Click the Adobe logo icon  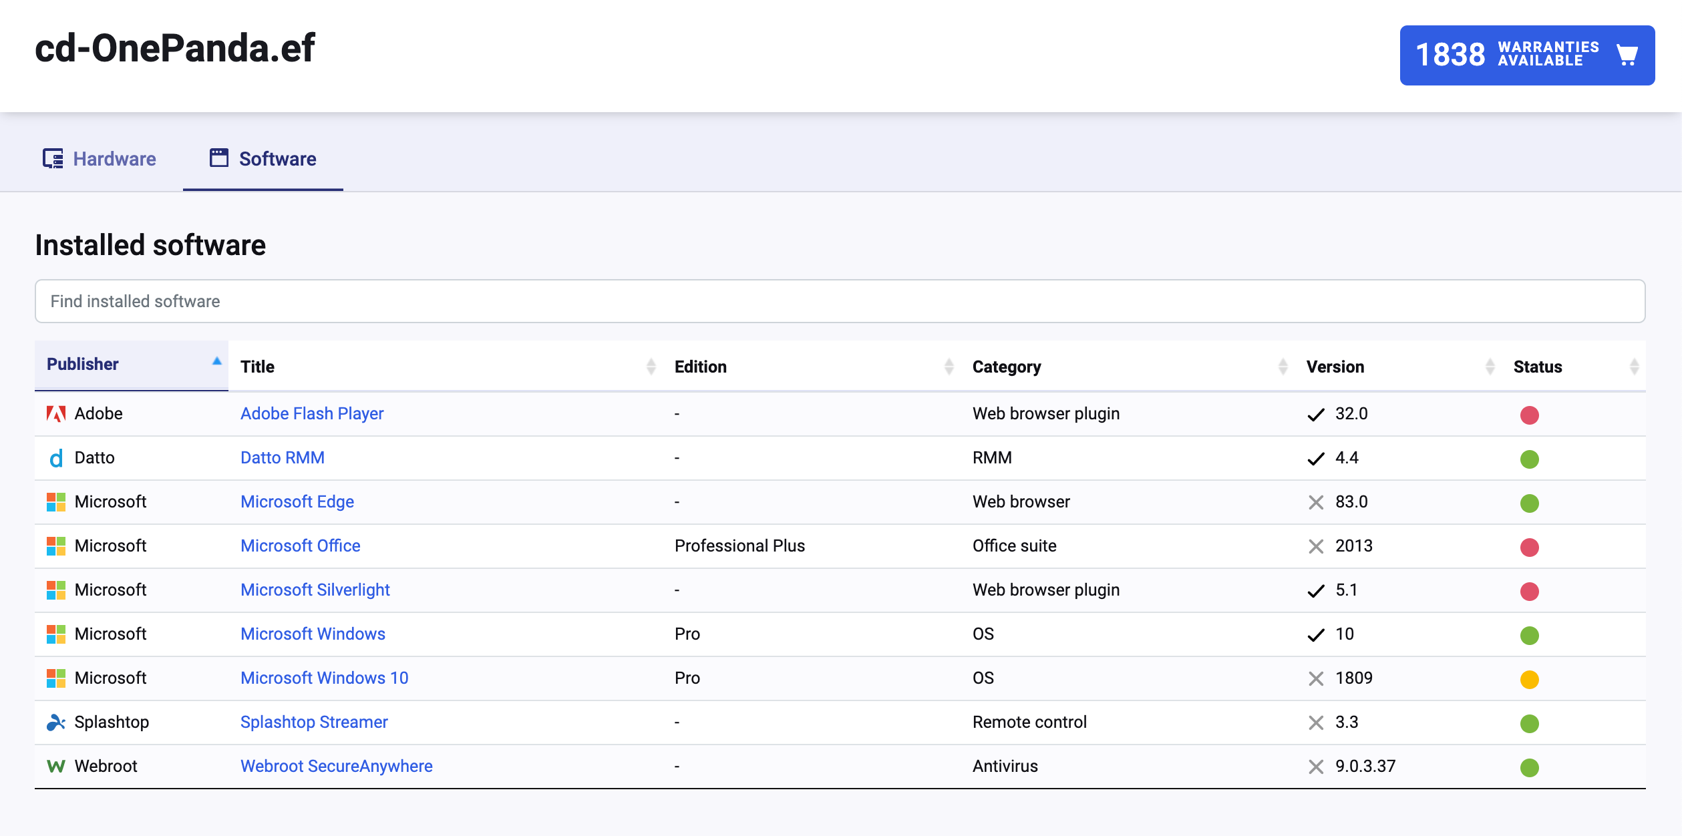(x=56, y=414)
